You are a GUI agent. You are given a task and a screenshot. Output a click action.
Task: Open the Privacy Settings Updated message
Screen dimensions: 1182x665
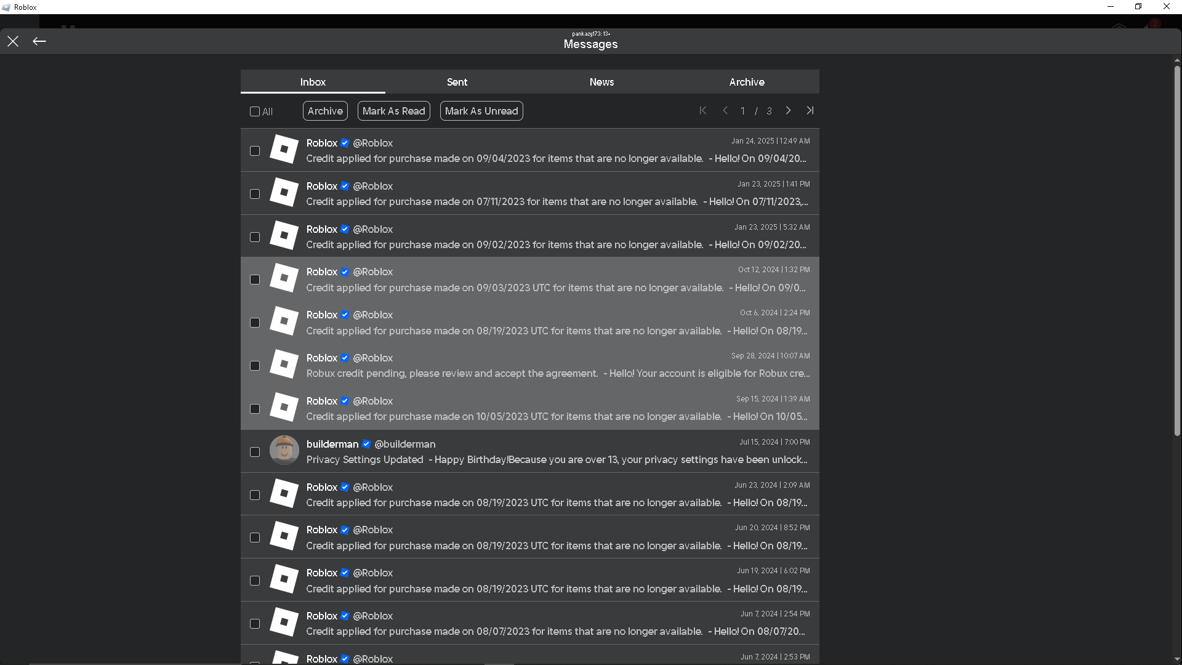pos(530,451)
